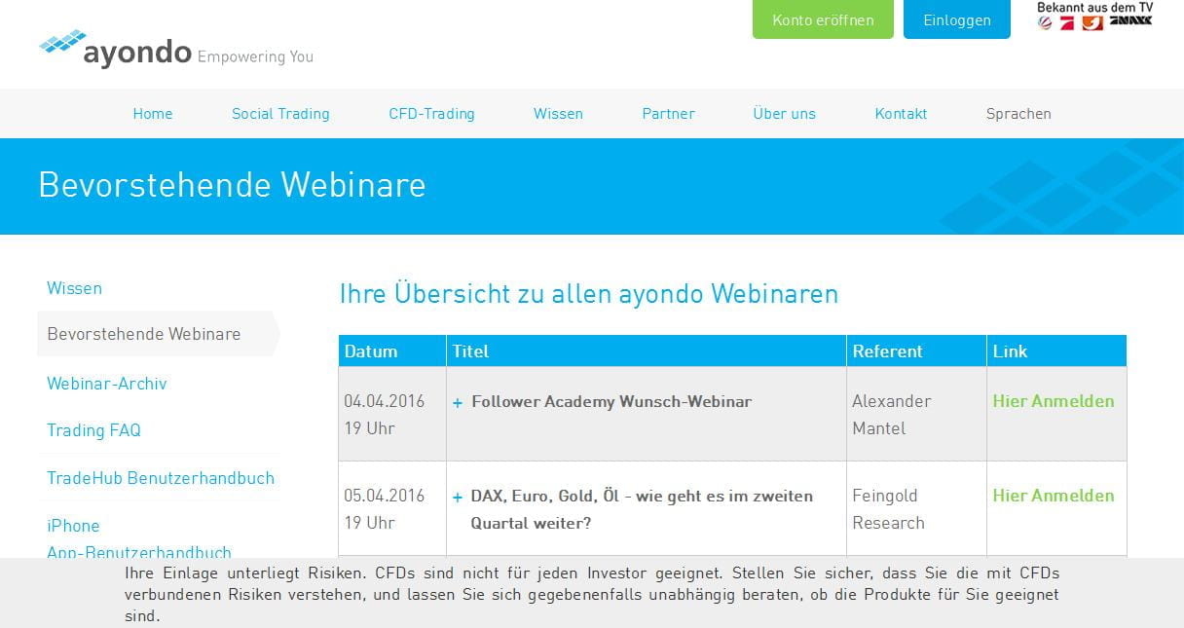Open the Sprachen language menu

pos(1018,114)
